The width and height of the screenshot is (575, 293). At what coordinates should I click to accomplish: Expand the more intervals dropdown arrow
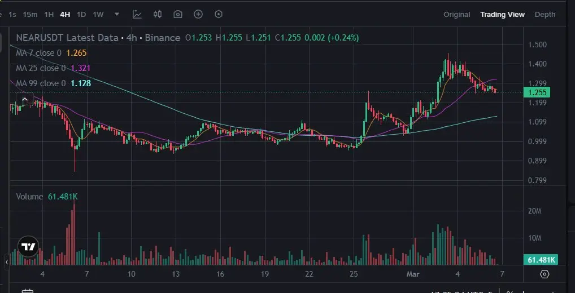coord(117,14)
